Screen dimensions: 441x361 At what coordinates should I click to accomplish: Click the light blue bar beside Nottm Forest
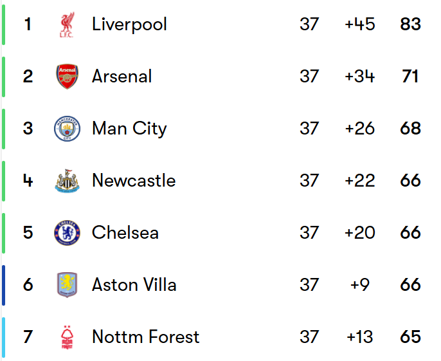click(3, 337)
